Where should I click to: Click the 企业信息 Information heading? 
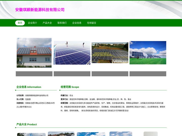tap(29, 87)
